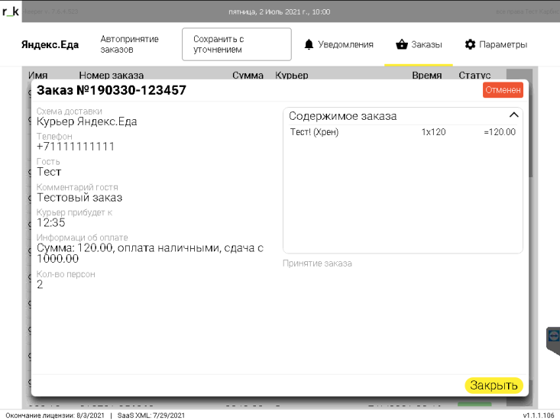Screen dimensions: 560x420
Task: Click the Сумма column header
Action: (x=248, y=75)
